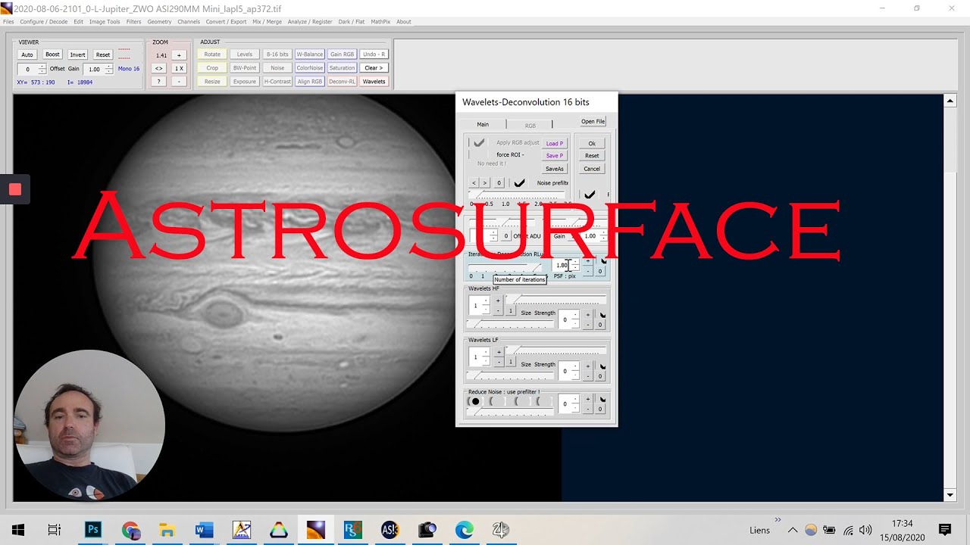This screenshot has width=970, height=545.
Task: Open File Explorer from the taskbar
Action: pyautogui.click(x=167, y=530)
